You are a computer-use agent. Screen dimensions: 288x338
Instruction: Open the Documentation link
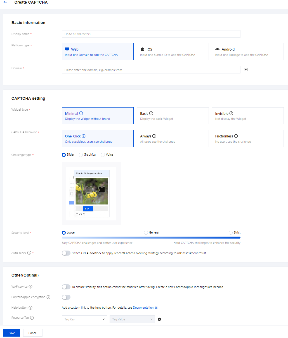143,308
